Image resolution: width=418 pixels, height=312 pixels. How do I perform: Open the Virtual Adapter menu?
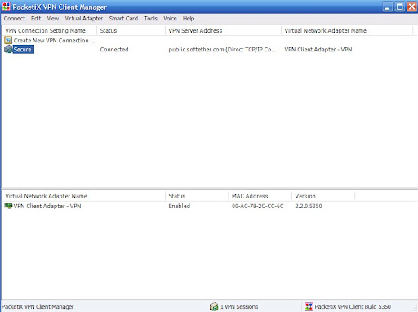click(84, 19)
